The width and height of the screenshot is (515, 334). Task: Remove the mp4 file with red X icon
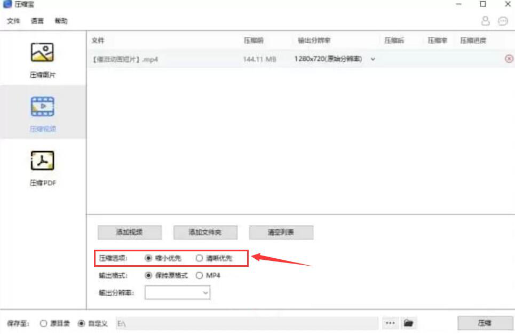pyautogui.click(x=509, y=59)
